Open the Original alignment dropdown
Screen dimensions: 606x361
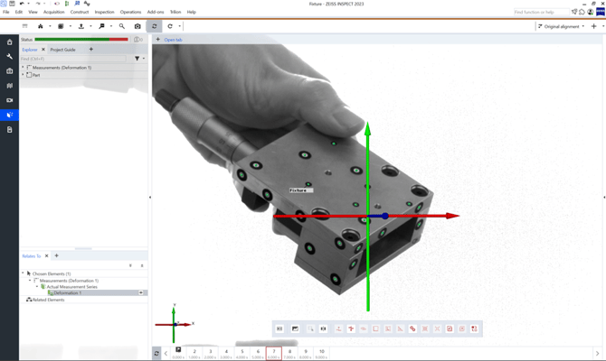(x=561, y=26)
